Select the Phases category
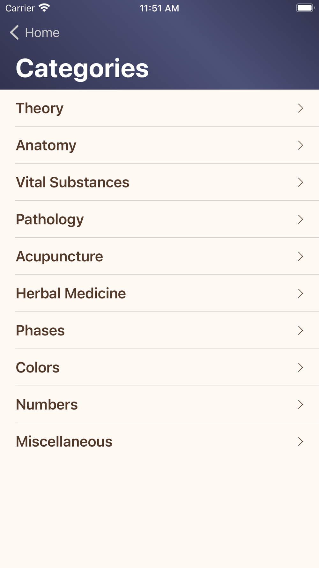This screenshot has width=319, height=568. click(x=159, y=331)
